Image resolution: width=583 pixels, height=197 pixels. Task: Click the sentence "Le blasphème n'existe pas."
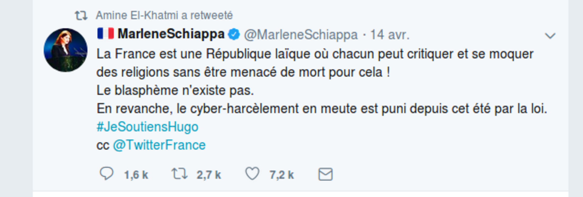(175, 90)
